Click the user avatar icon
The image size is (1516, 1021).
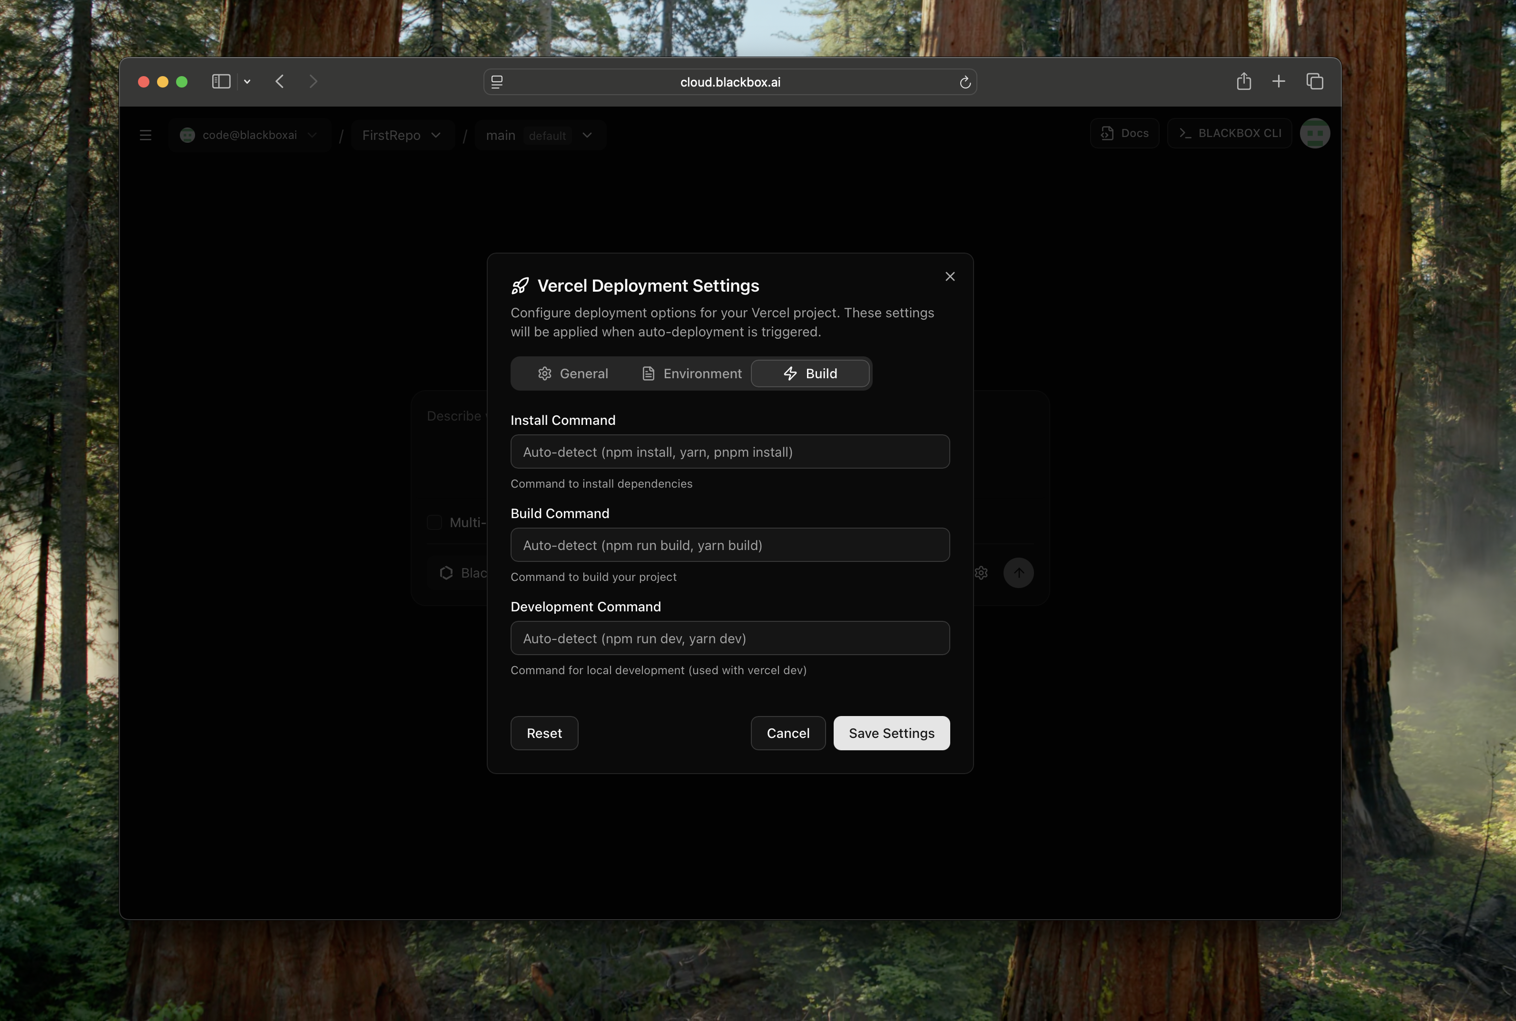click(1314, 134)
